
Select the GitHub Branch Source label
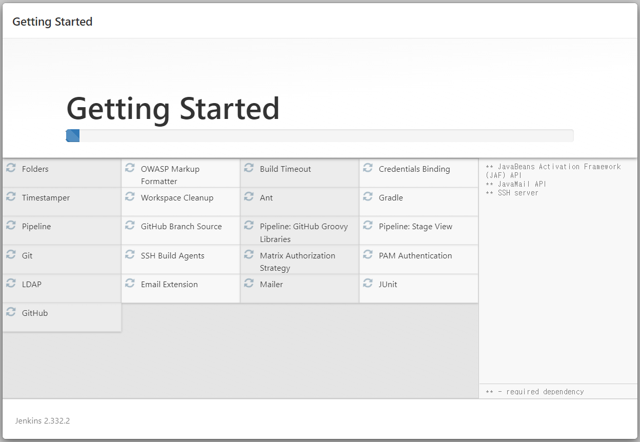point(181,226)
